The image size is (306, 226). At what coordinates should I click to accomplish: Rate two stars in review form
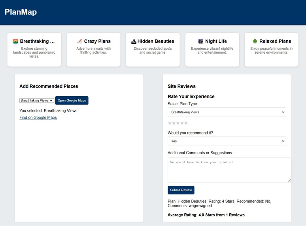click(x=174, y=123)
